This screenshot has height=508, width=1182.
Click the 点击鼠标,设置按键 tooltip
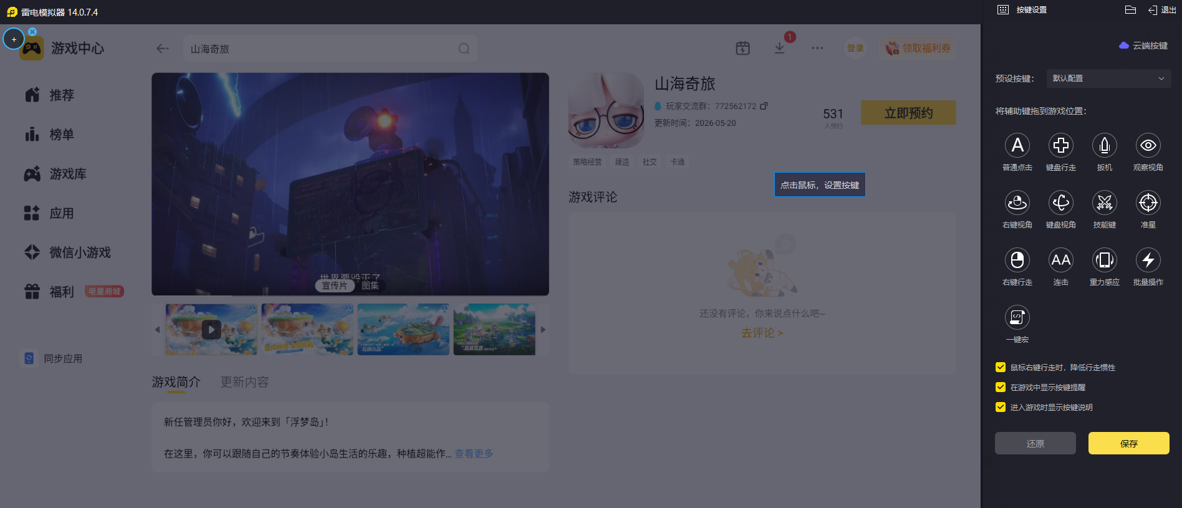820,185
